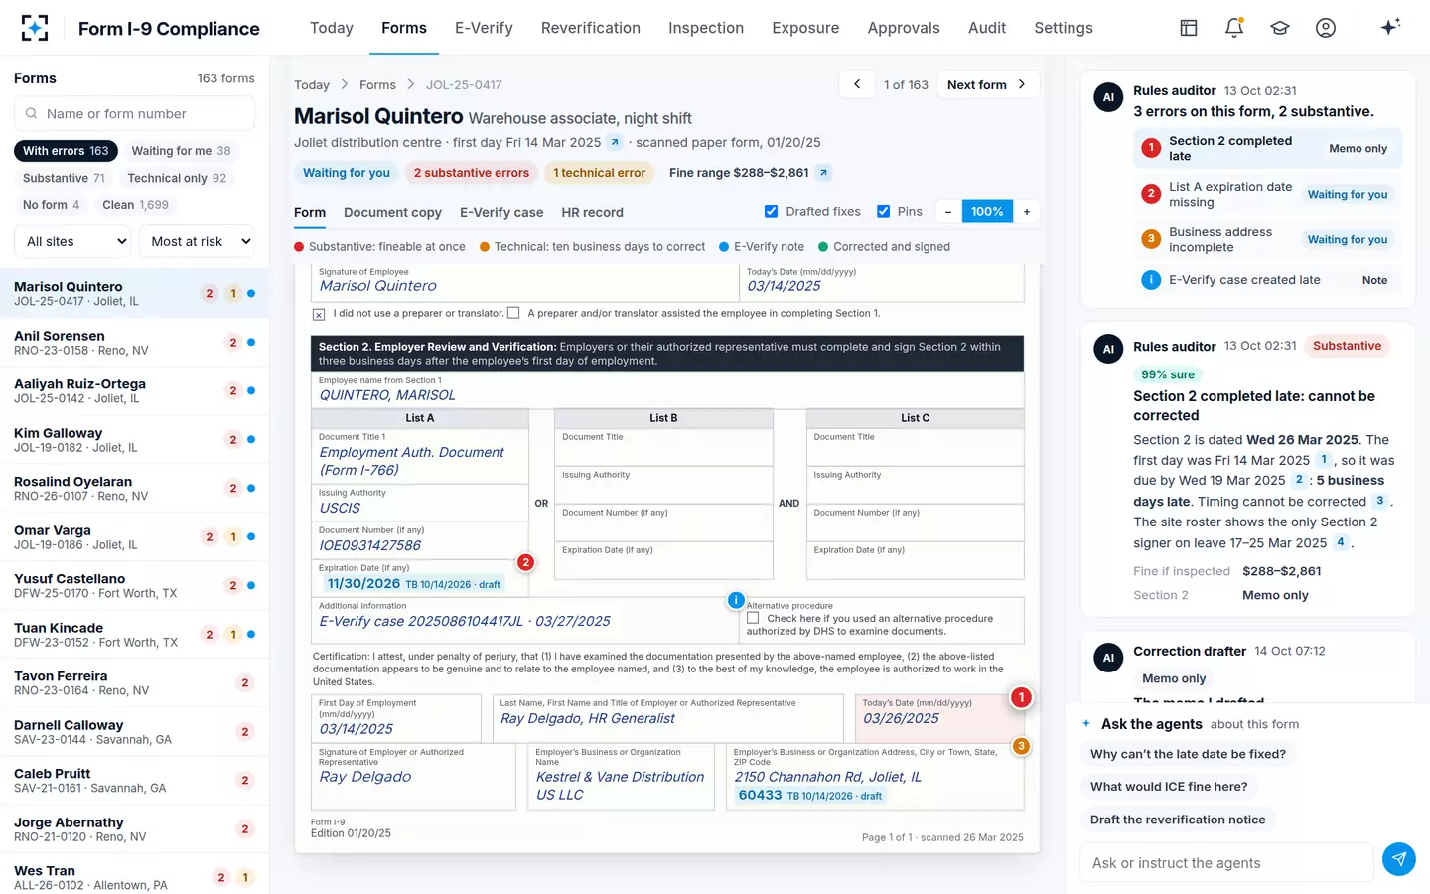This screenshot has width=1430, height=894.
Task: Click the 100% zoom level indicator
Action: [x=987, y=212]
